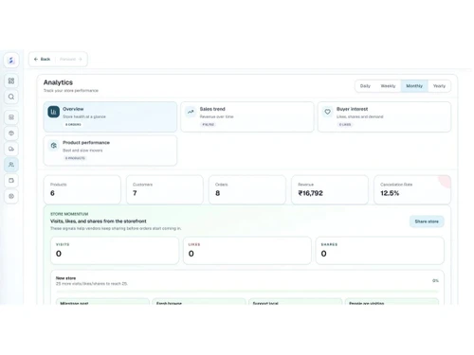Switch to the Daily period tab
This screenshot has height=355, width=474.
(x=365, y=86)
